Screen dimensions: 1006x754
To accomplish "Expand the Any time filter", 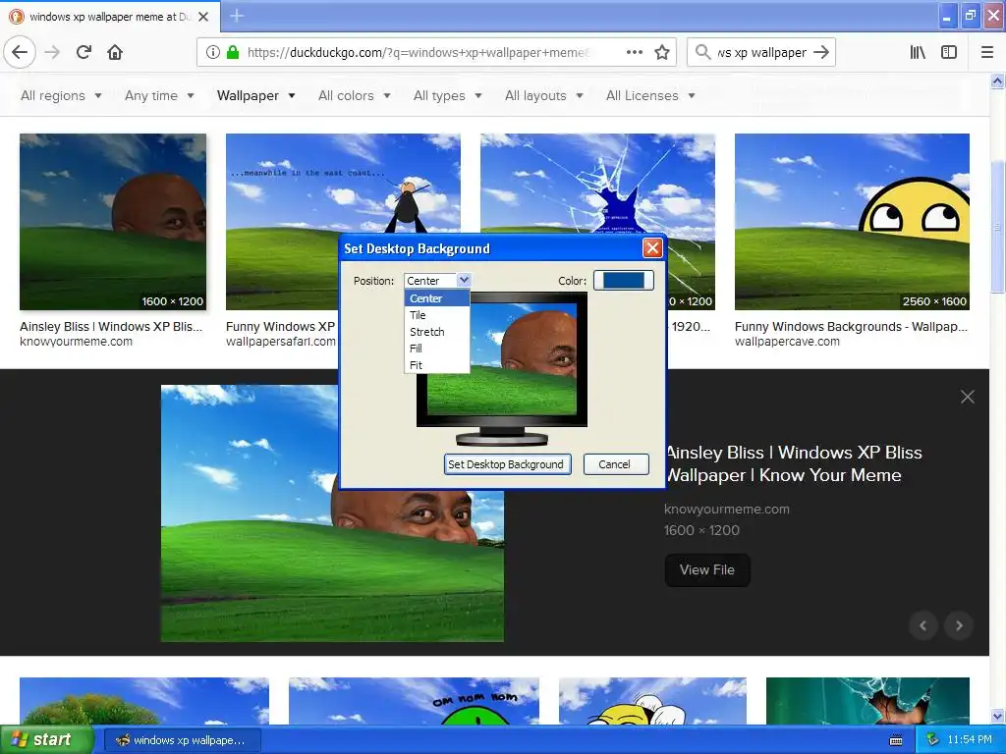I will click(x=159, y=95).
